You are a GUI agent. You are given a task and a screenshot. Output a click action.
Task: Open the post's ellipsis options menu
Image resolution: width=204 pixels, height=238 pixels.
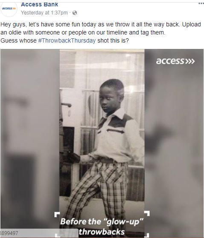(201, 3)
